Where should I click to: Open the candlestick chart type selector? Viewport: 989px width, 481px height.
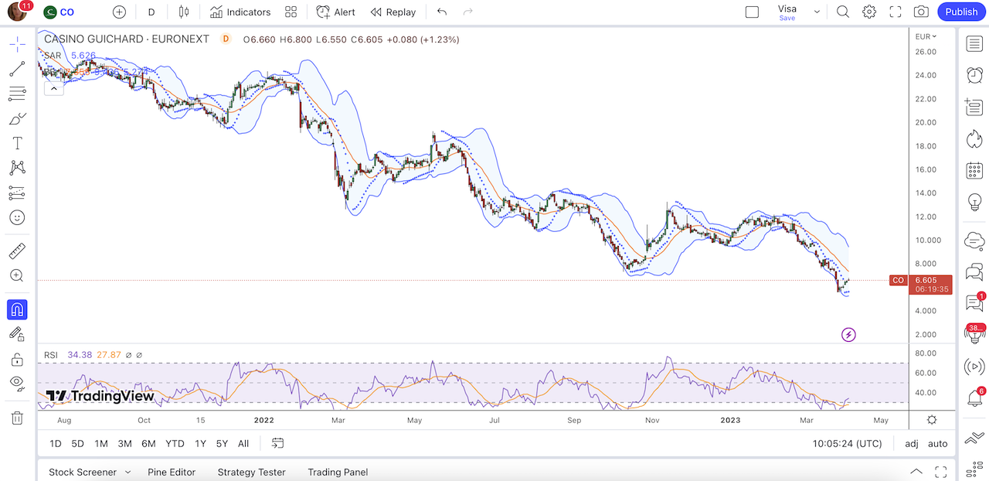pyautogui.click(x=183, y=12)
